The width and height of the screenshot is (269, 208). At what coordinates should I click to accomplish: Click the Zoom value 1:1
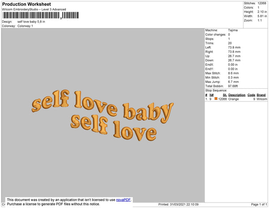[x=260, y=21]
